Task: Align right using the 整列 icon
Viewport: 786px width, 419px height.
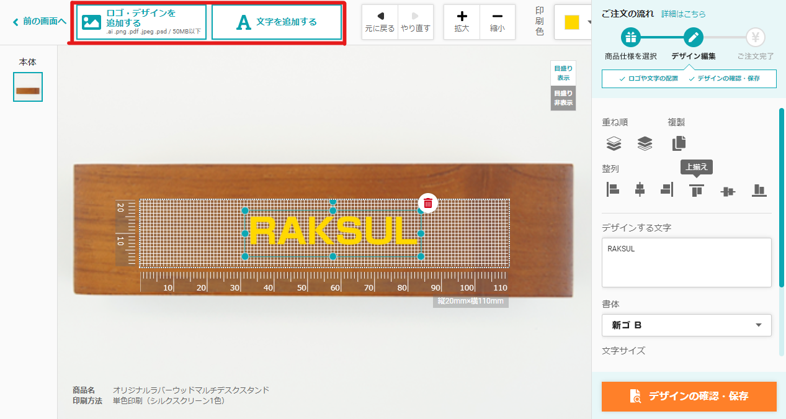Action: click(667, 189)
